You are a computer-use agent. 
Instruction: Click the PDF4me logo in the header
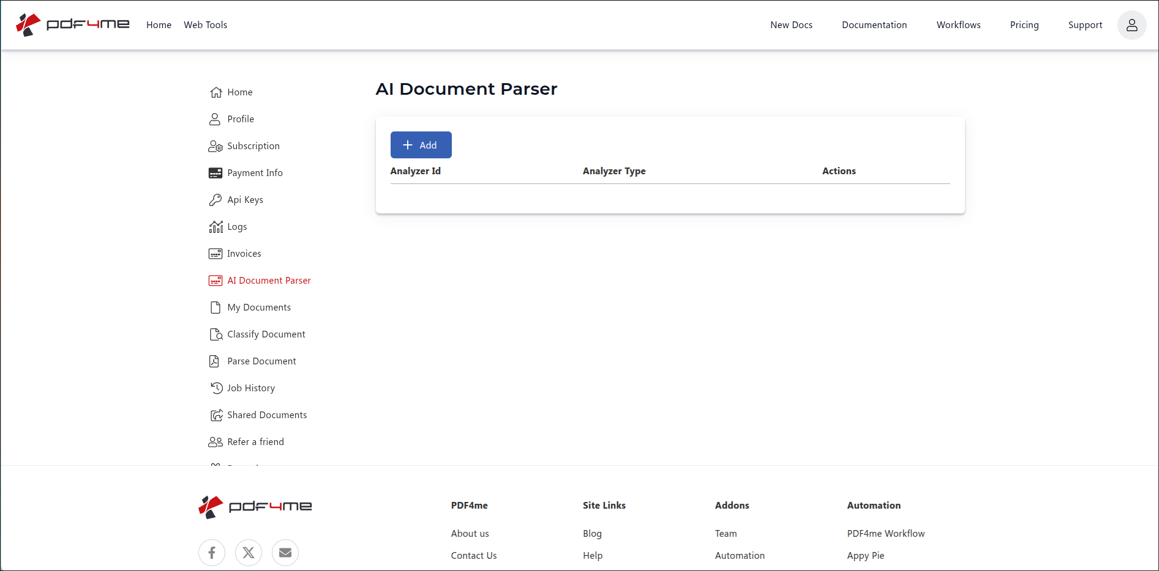pos(72,24)
